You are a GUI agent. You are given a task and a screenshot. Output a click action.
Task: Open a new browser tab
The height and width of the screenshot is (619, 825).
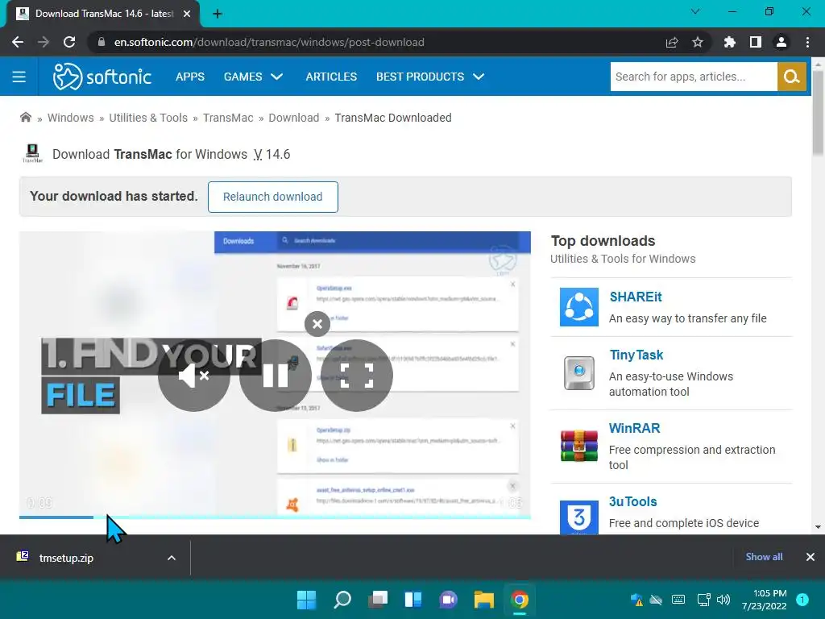click(x=218, y=14)
